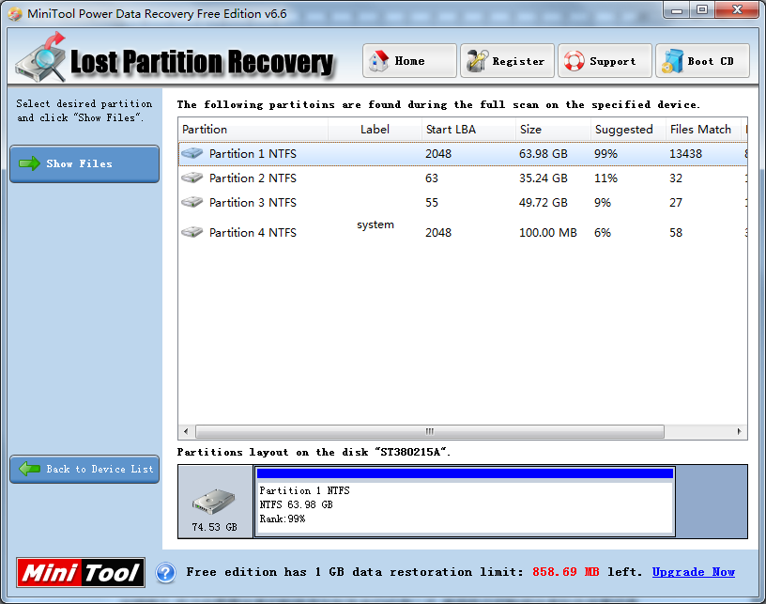Minimize the MiniTool window
Screen dimensions: 766x604
[677, 10]
